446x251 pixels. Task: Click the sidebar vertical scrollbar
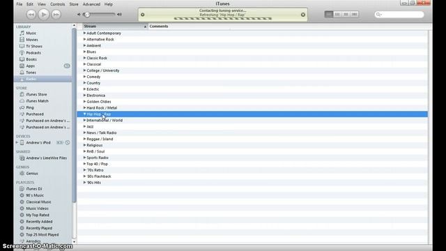click(x=75, y=115)
